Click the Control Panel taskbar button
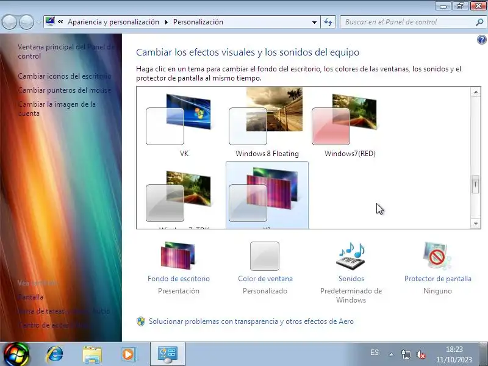 tap(168, 354)
